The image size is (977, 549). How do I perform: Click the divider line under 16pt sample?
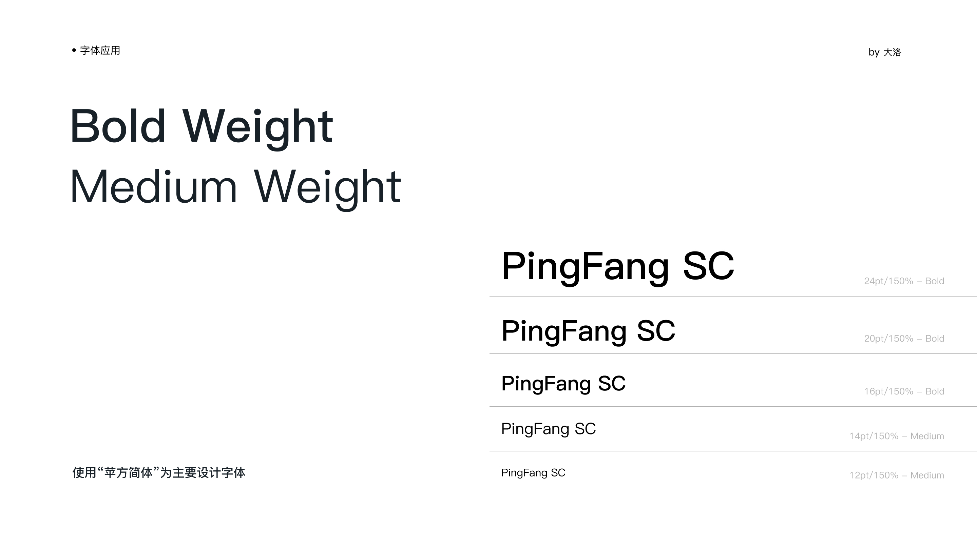coord(733,407)
